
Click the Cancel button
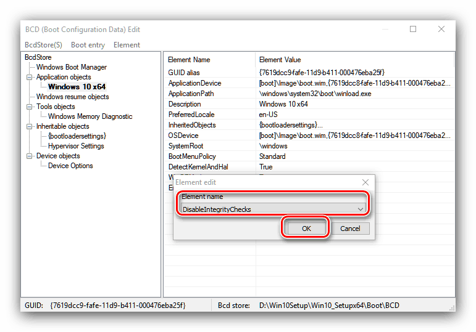tap(350, 229)
